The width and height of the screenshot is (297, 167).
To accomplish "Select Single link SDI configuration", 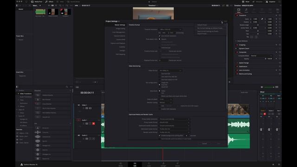I will coord(159,83).
